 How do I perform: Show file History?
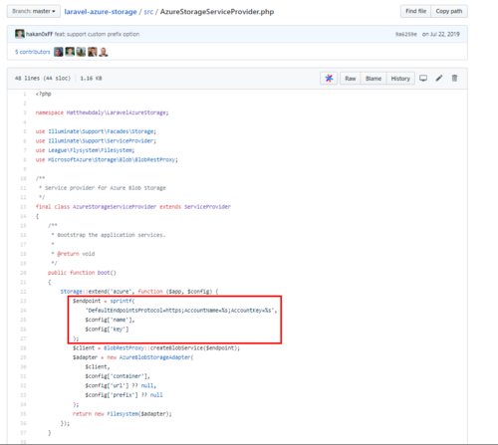pyautogui.click(x=400, y=79)
